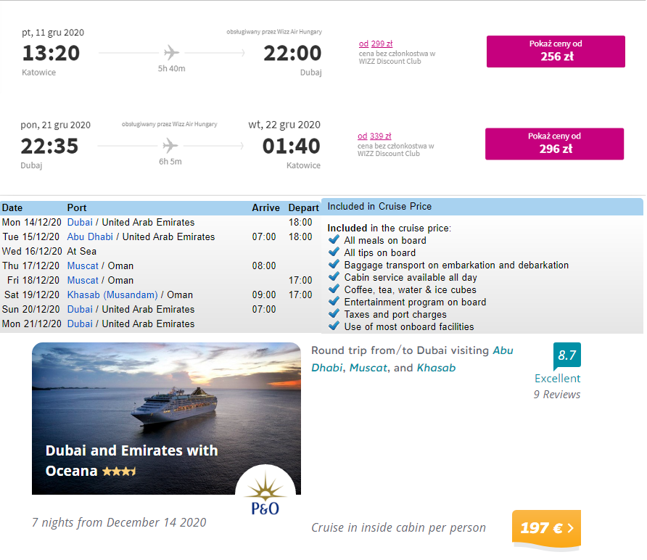Viewport: 647px width, 560px height.
Task: Click the checkmark beside 'All tips on board'
Action: pos(334,252)
